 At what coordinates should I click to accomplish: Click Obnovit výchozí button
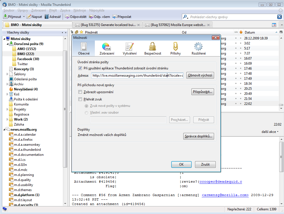coord(200,75)
